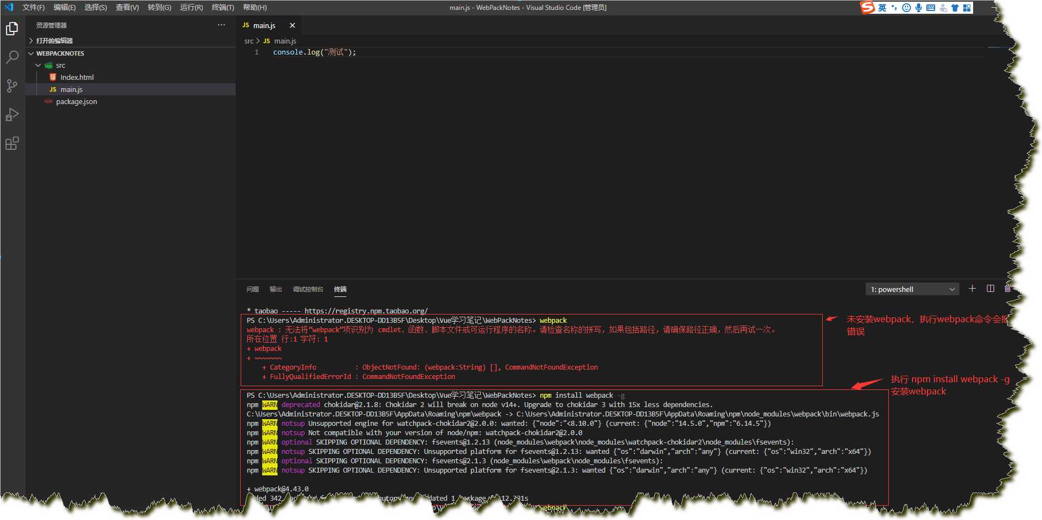The width and height of the screenshot is (1042, 520).
Task: Open the Run and Debug view
Action: coord(12,115)
